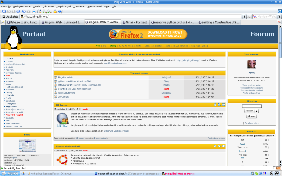Open the Registeeru navigation link
The image size is (282, 176).
click(x=11, y=106)
